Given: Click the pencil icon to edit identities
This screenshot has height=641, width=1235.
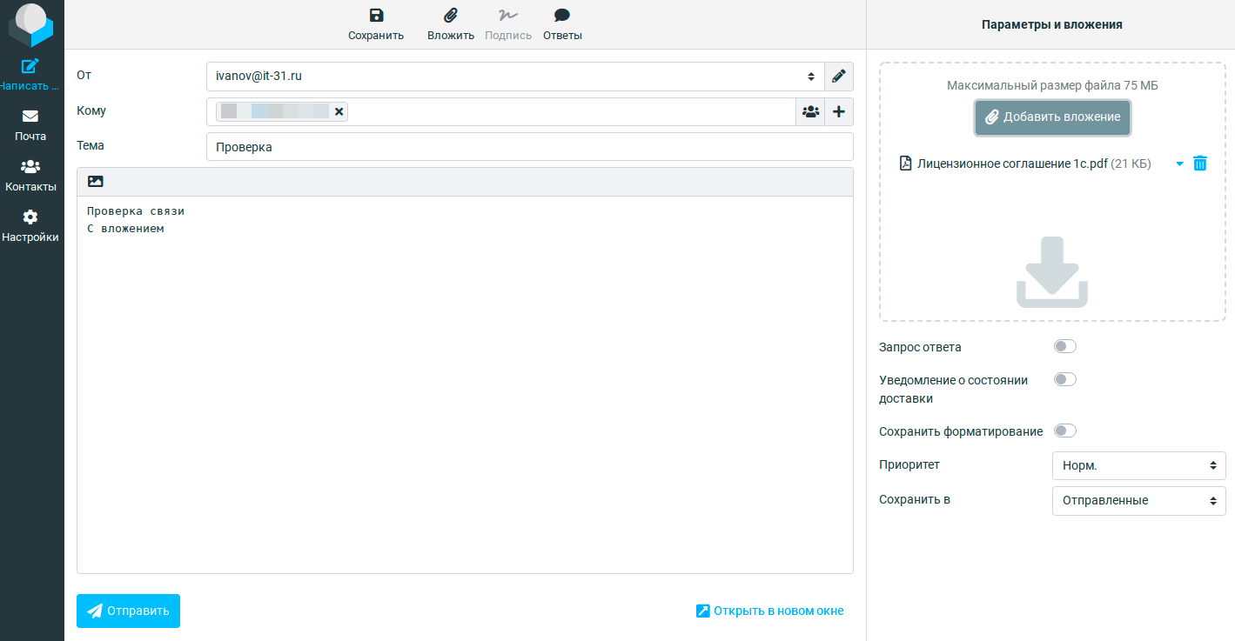Looking at the screenshot, I should pos(839,77).
